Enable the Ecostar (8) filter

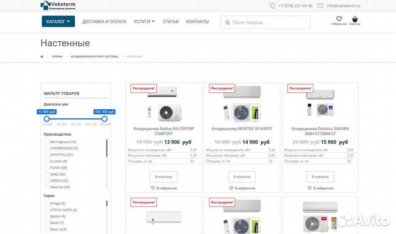pyautogui.click(x=47, y=161)
